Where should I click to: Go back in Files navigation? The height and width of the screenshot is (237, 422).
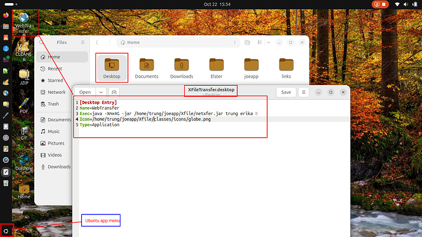coord(97,42)
